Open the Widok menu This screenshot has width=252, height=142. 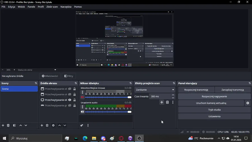(21, 7)
